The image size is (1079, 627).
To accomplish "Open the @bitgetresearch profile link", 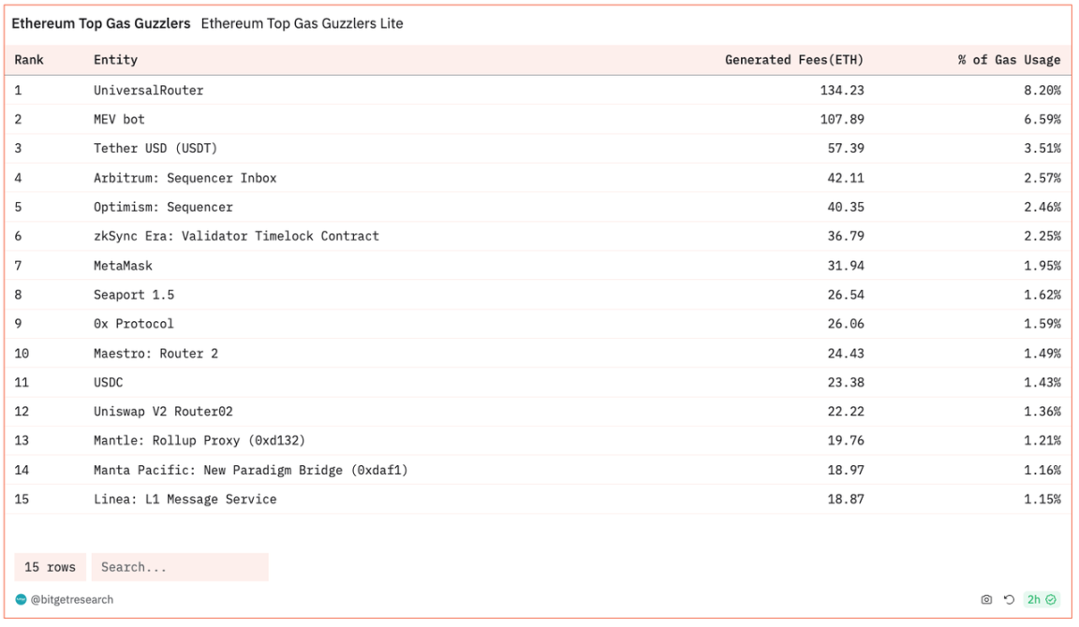I will [72, 600].
